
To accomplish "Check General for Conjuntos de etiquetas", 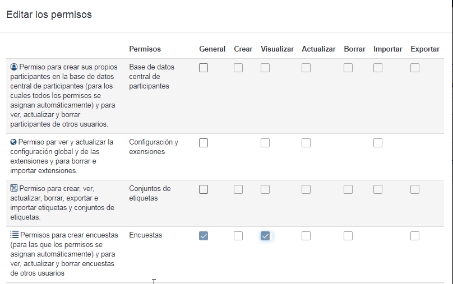I will (204, 189).
